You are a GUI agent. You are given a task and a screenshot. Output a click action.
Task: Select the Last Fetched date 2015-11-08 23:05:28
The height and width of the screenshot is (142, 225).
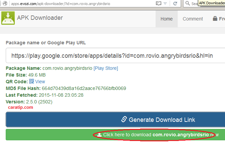click(61, 95)
